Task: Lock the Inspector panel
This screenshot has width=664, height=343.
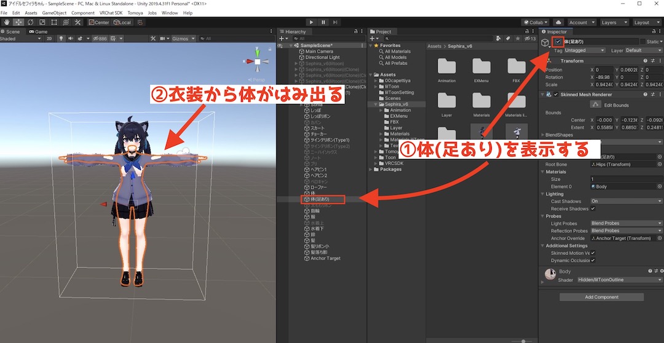Action: (654, 31)
